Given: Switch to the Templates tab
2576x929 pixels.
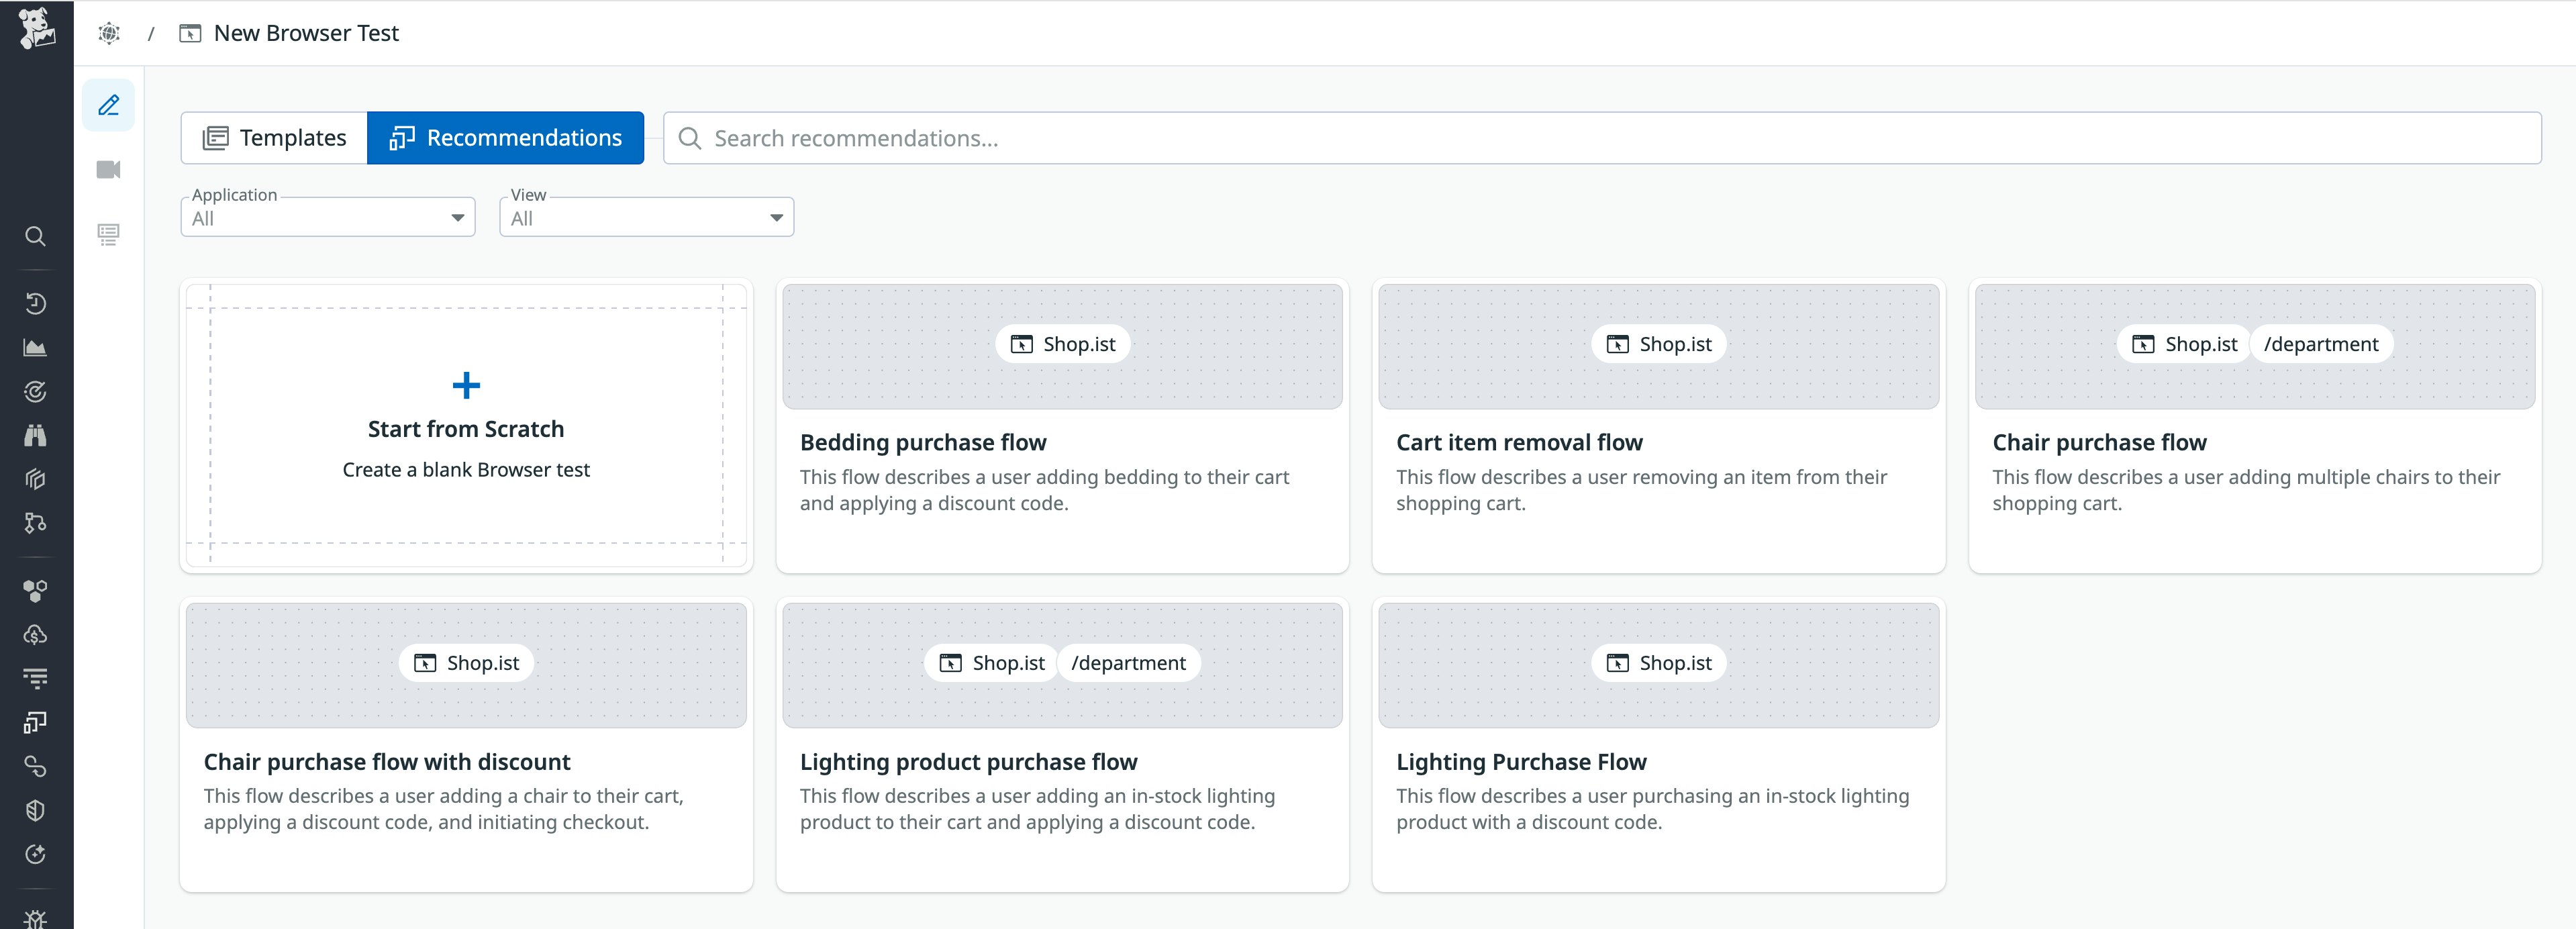Looking at the screenshot, I should 272,137.
